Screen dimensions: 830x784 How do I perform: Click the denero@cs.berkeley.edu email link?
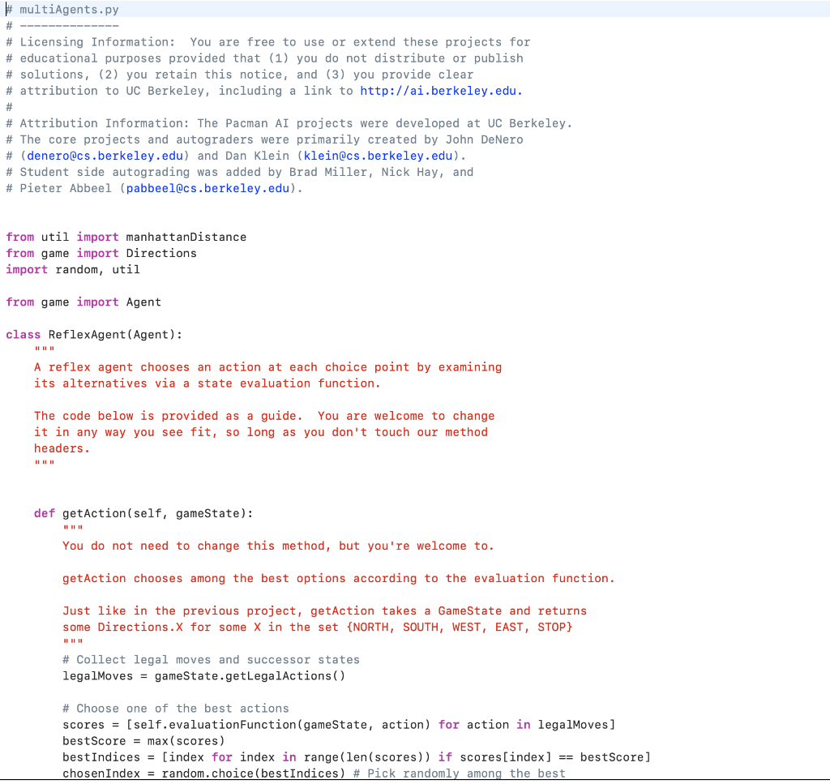pos(105,156)
